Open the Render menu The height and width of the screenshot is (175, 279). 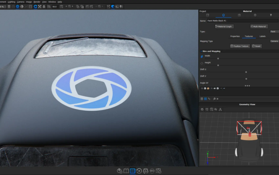(x=37, y=2)
